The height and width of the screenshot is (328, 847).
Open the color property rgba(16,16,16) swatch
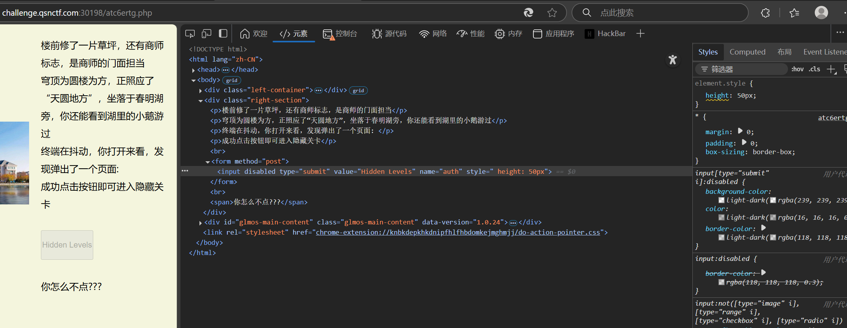(x=773, y=217)
